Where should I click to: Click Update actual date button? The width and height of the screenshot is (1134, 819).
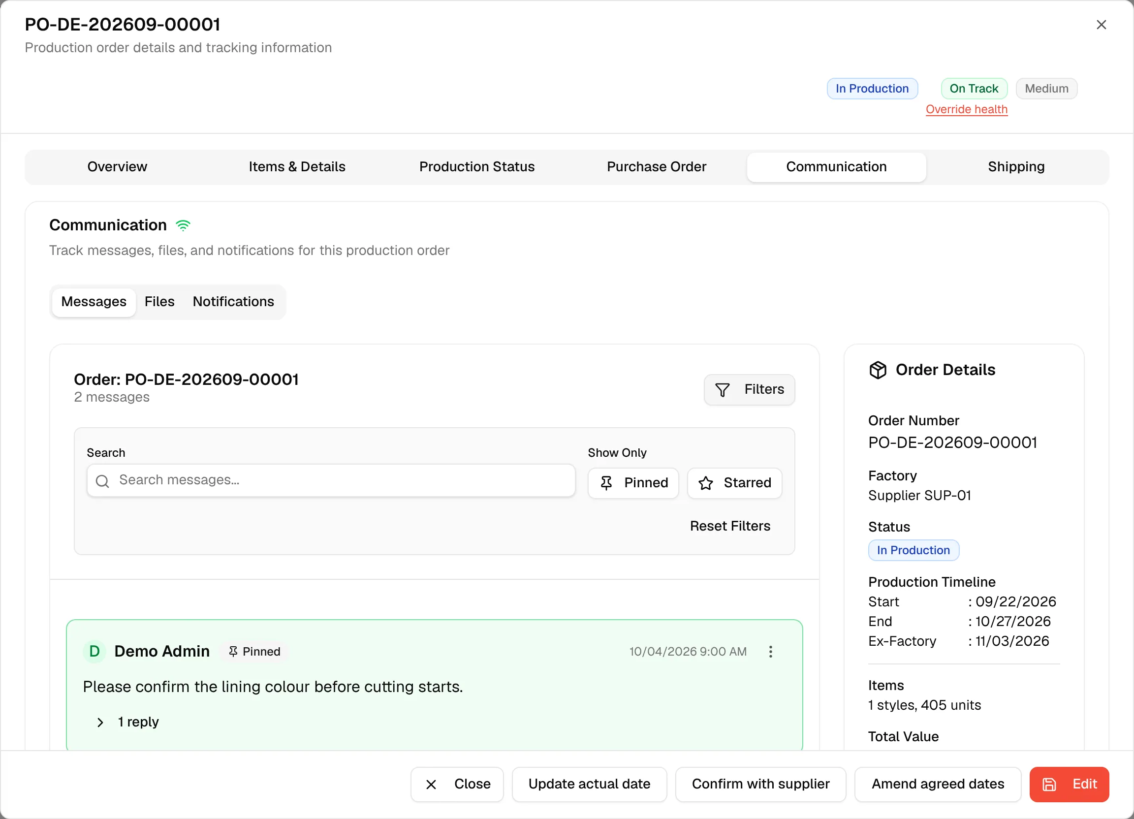[x=590, y=785]
